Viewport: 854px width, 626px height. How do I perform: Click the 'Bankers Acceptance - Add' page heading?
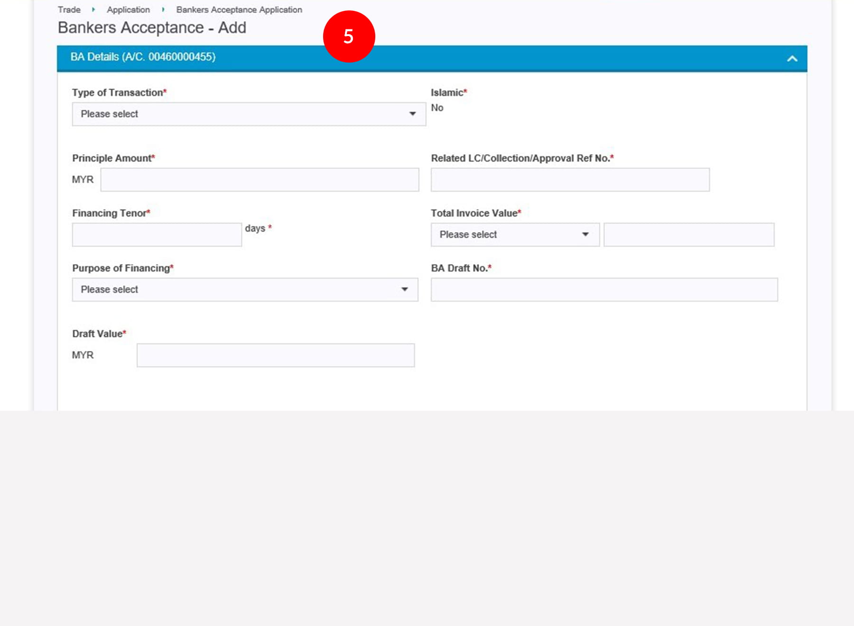pyautogui.click(x=152, y=28)
